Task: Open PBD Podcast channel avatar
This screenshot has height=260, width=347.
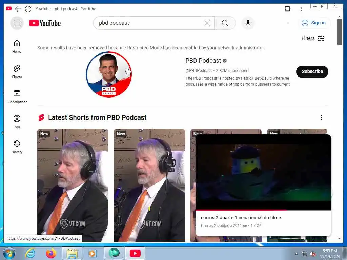Action: 109,74
